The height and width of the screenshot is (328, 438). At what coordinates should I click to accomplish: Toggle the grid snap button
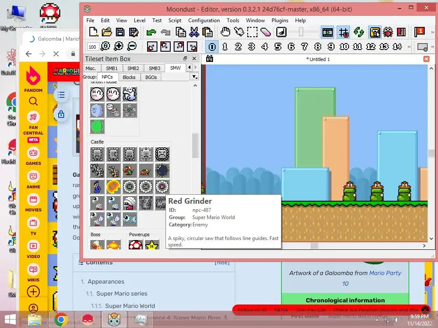point(343,32)
